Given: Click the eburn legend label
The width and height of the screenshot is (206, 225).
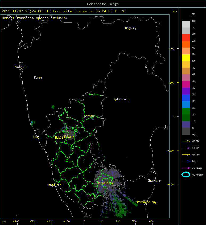Looking at the screenshot, I should coord(196,155).
